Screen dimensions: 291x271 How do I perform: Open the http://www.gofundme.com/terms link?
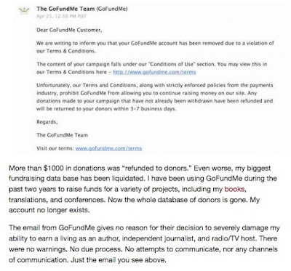[154, 72]
